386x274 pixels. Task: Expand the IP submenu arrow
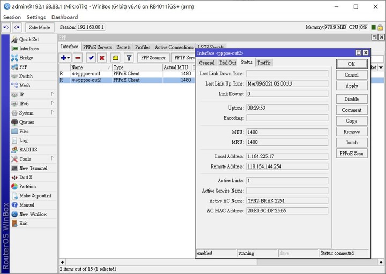(52, 94)
